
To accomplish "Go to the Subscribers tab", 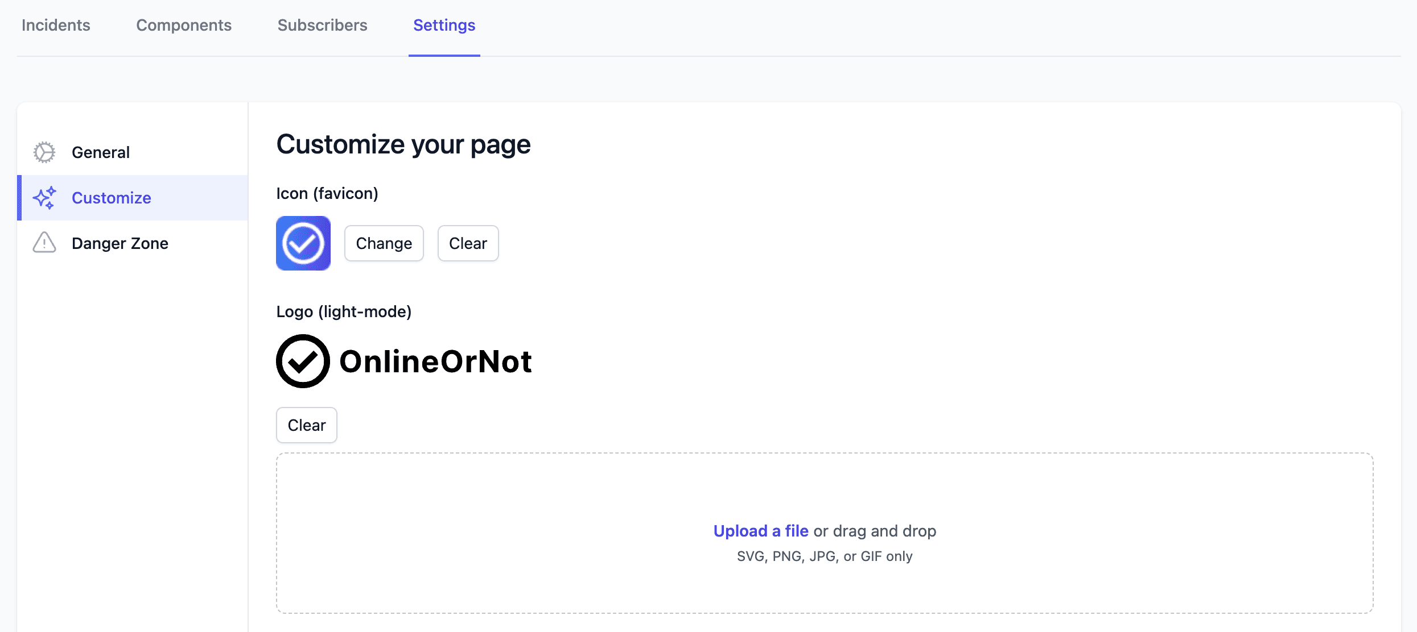I will [x=322, y=25].
